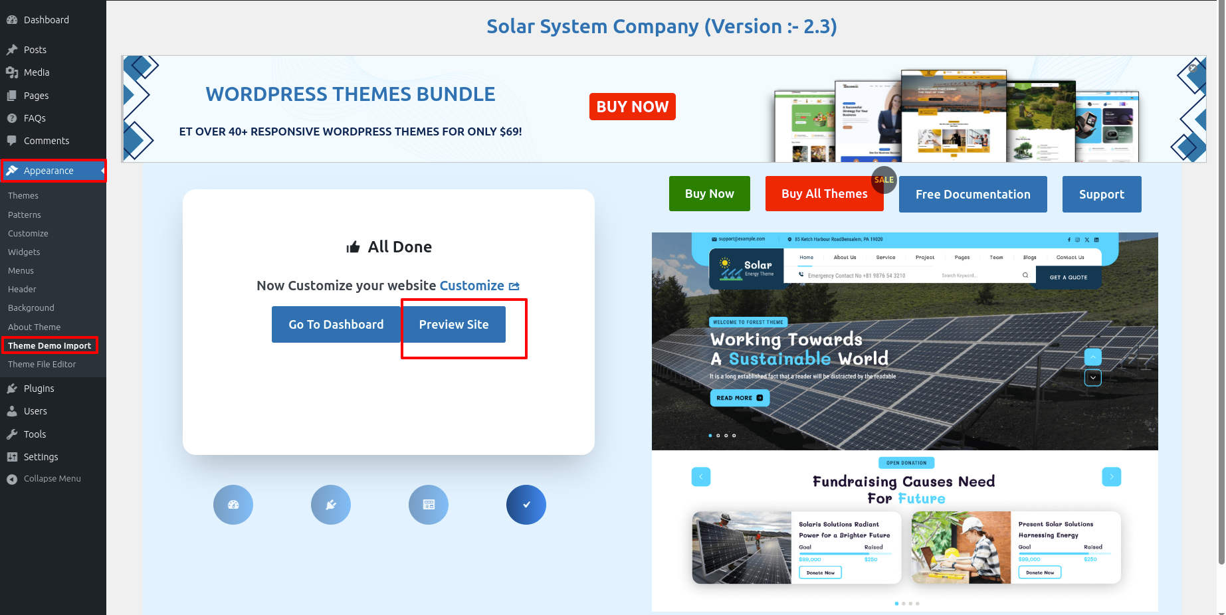Click the Plugins plug icon
This screenshot has width=1226, height=615.
click(12, 389)
